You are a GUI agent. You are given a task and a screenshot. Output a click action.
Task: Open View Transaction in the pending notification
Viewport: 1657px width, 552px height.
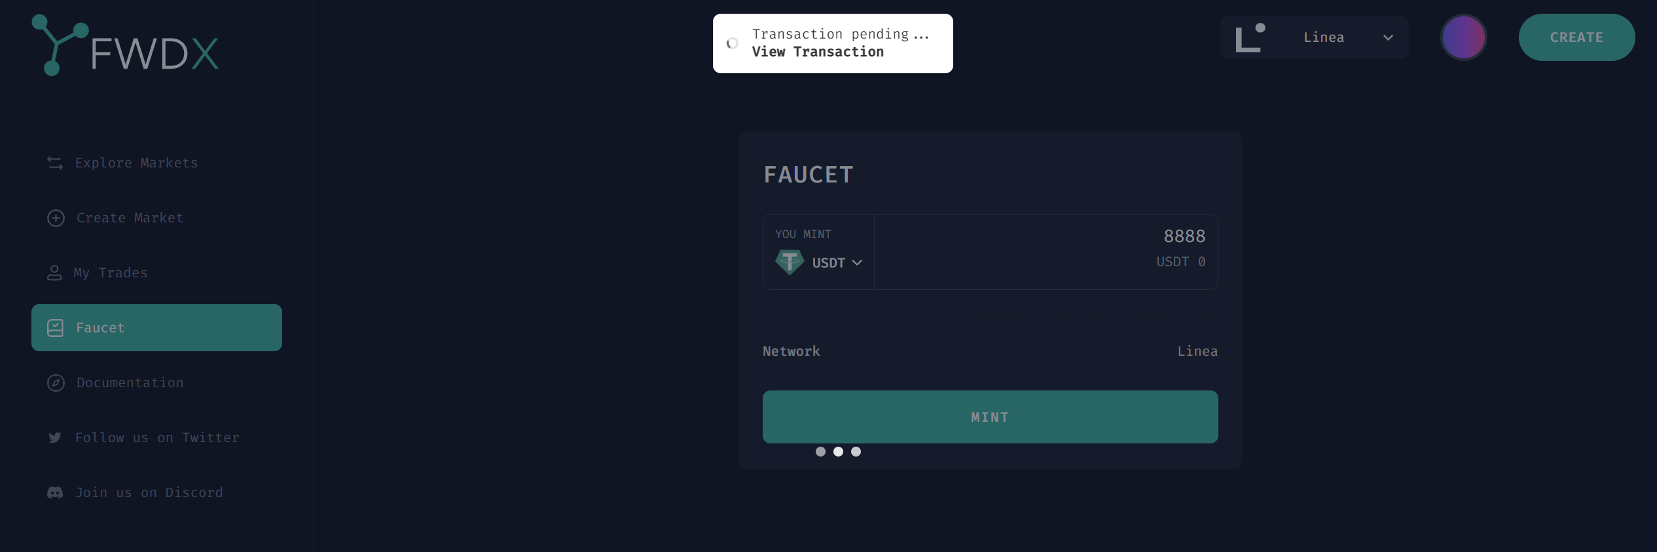click(x=818, y=52)
